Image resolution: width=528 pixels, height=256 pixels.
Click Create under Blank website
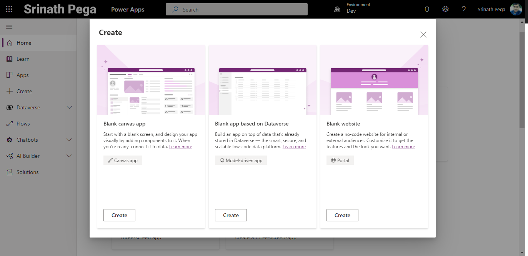(x=342, y=215)
